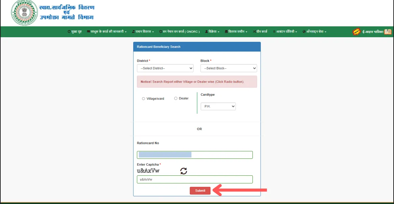The width and height of the screenshot is (394, 204).
Task: Expand ऑनलाइन सेवा menu
Action: point(314,32)
